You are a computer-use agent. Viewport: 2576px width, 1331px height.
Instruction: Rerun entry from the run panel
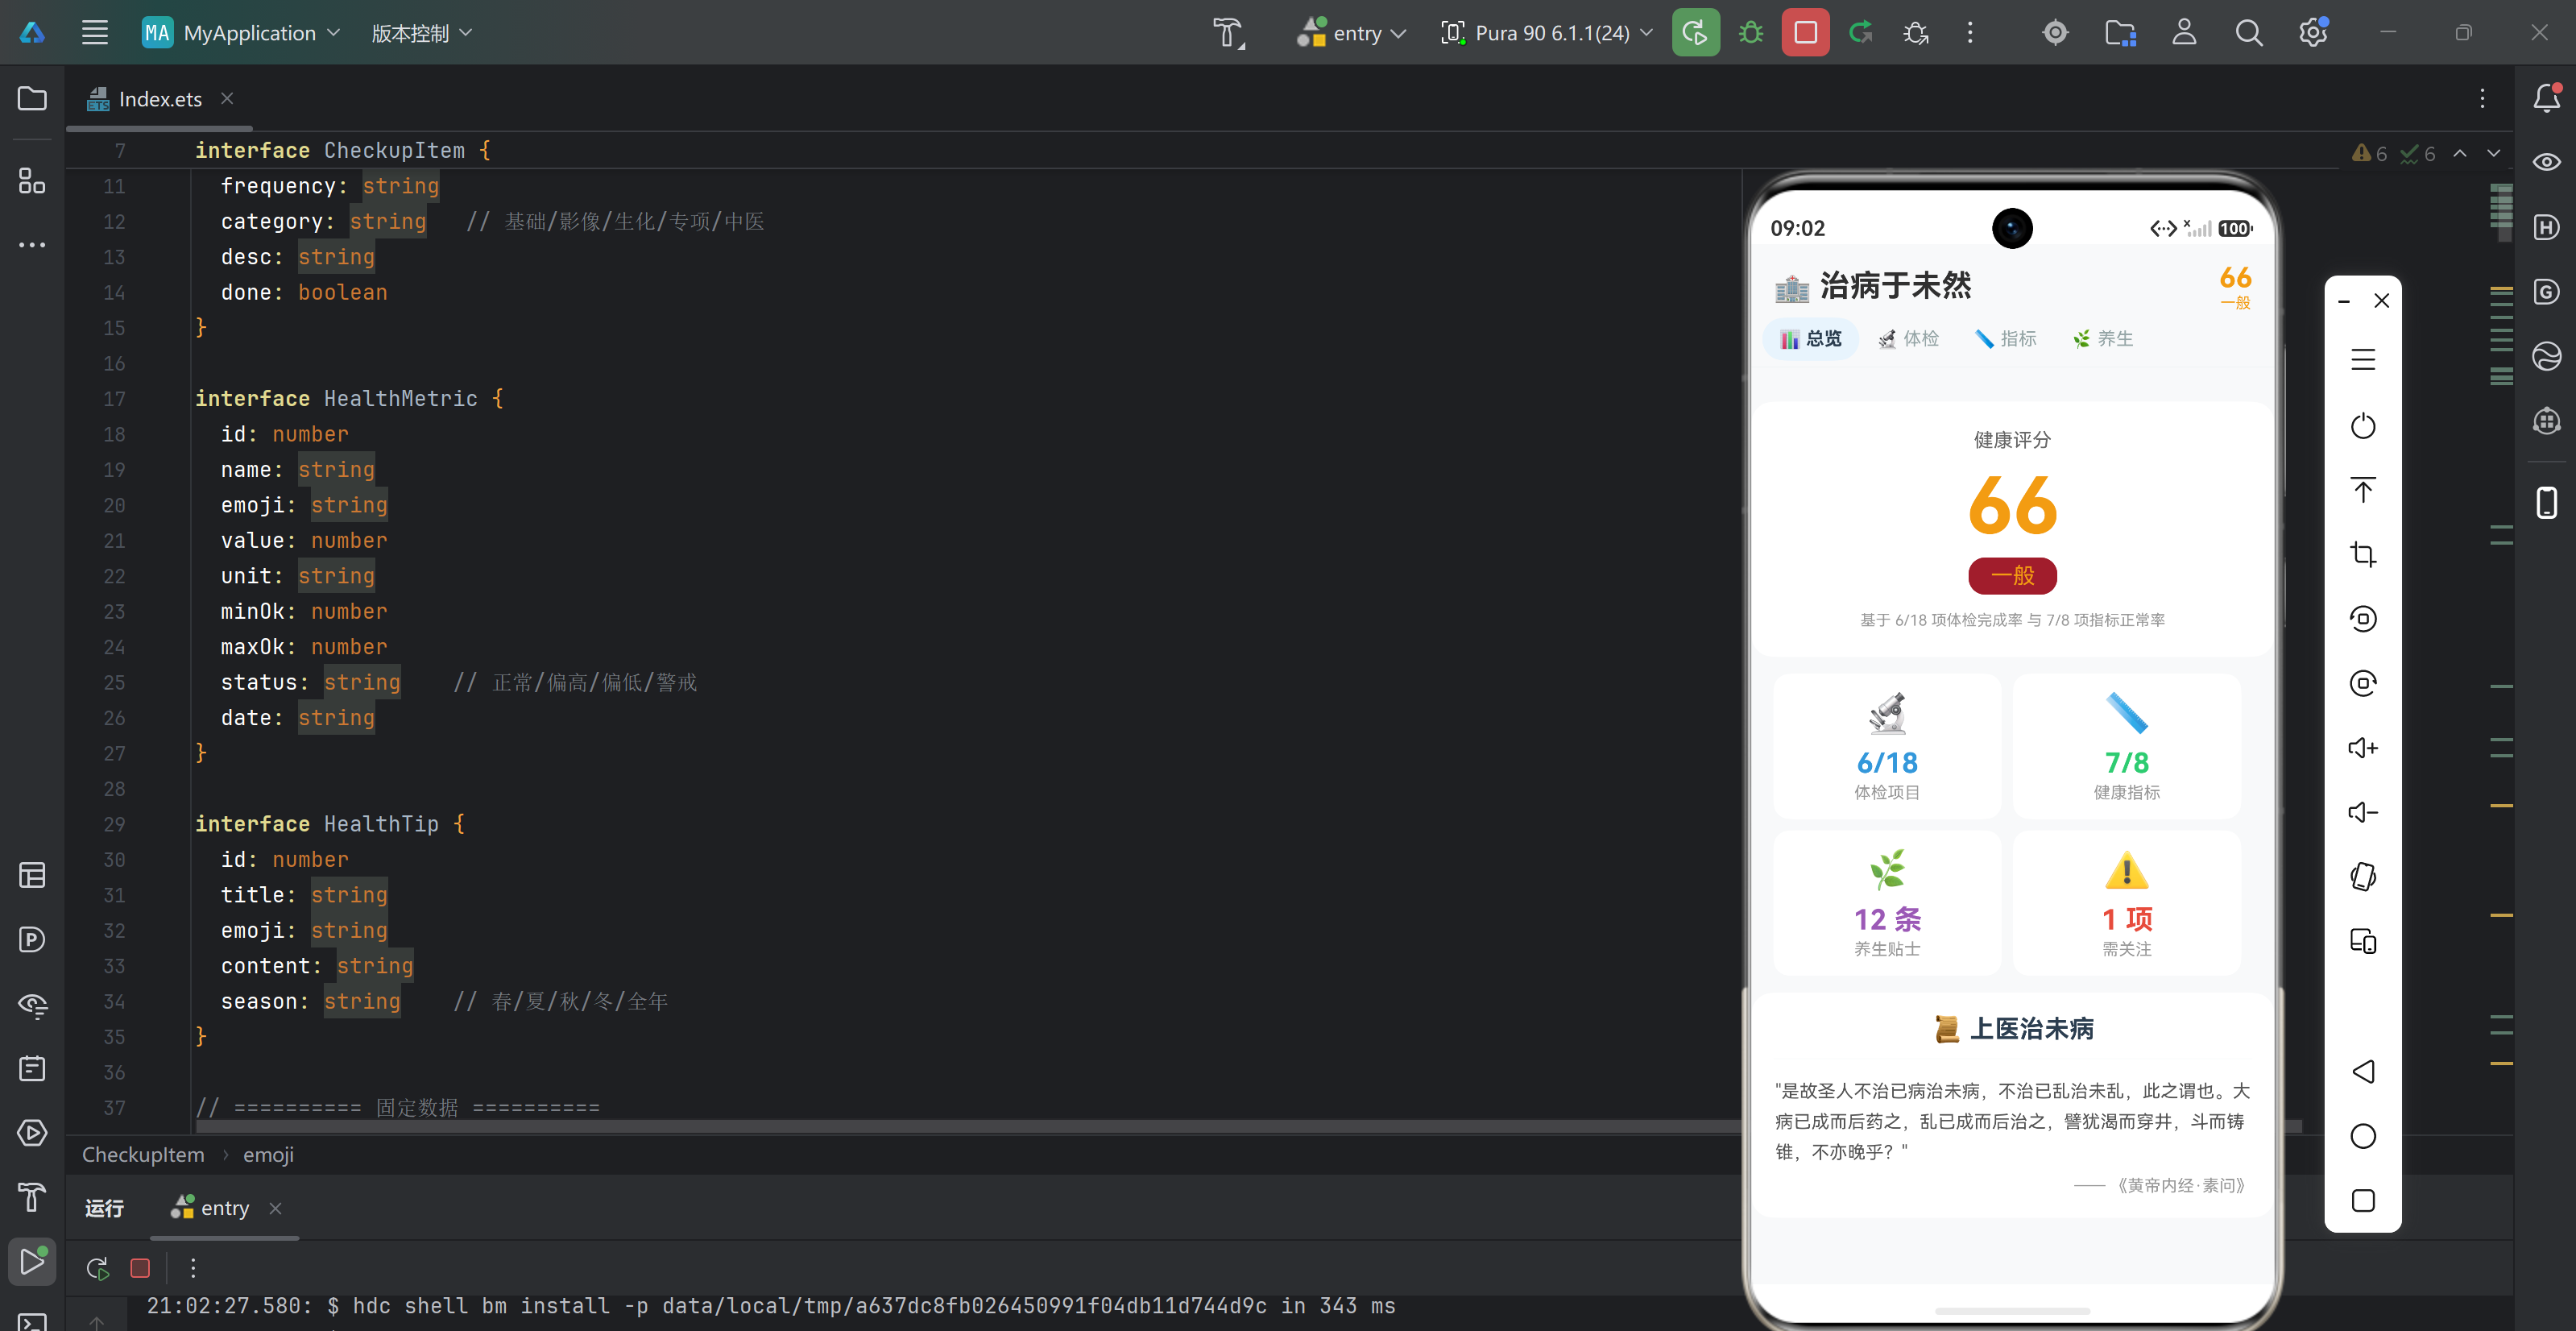[97, 1268]
